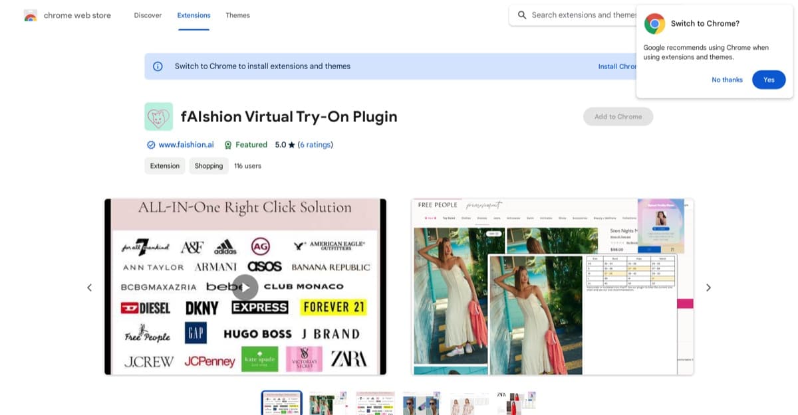This screenshot has height=415, width=798.
Task: Open the search magnifier icon
Action: coord(523,14)
